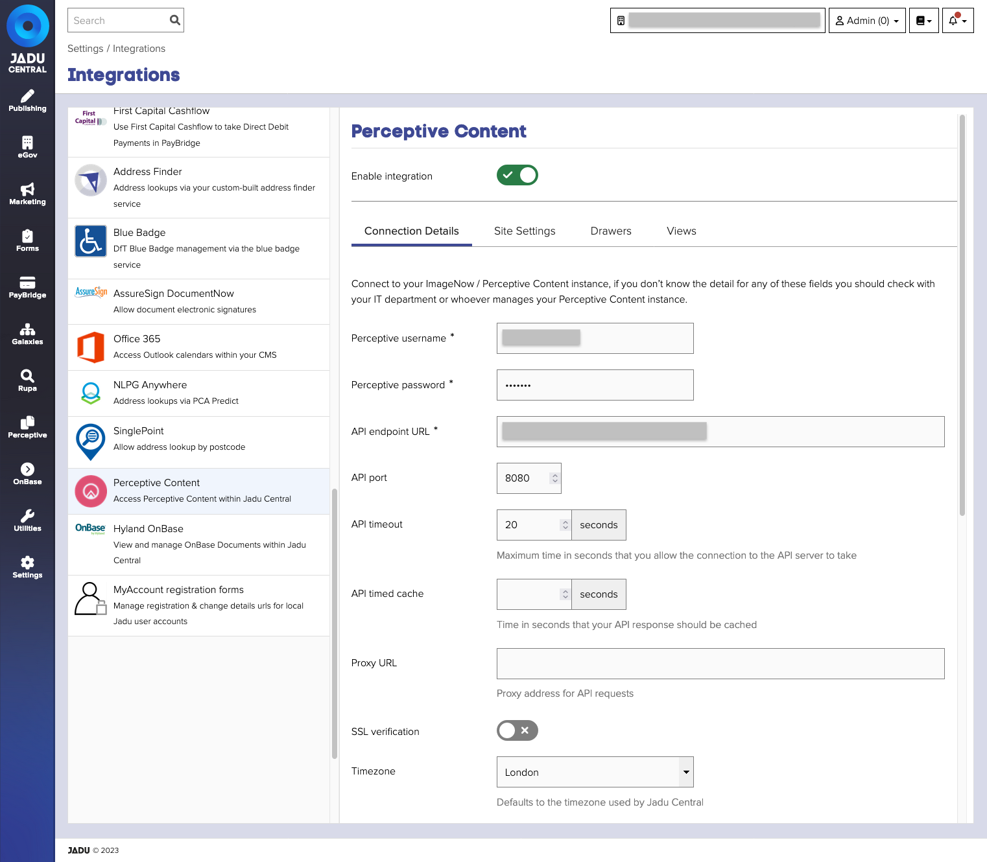Open the Galaxies sidebar module
This screenshot has height=862, width=987.
tap(27, 334)
